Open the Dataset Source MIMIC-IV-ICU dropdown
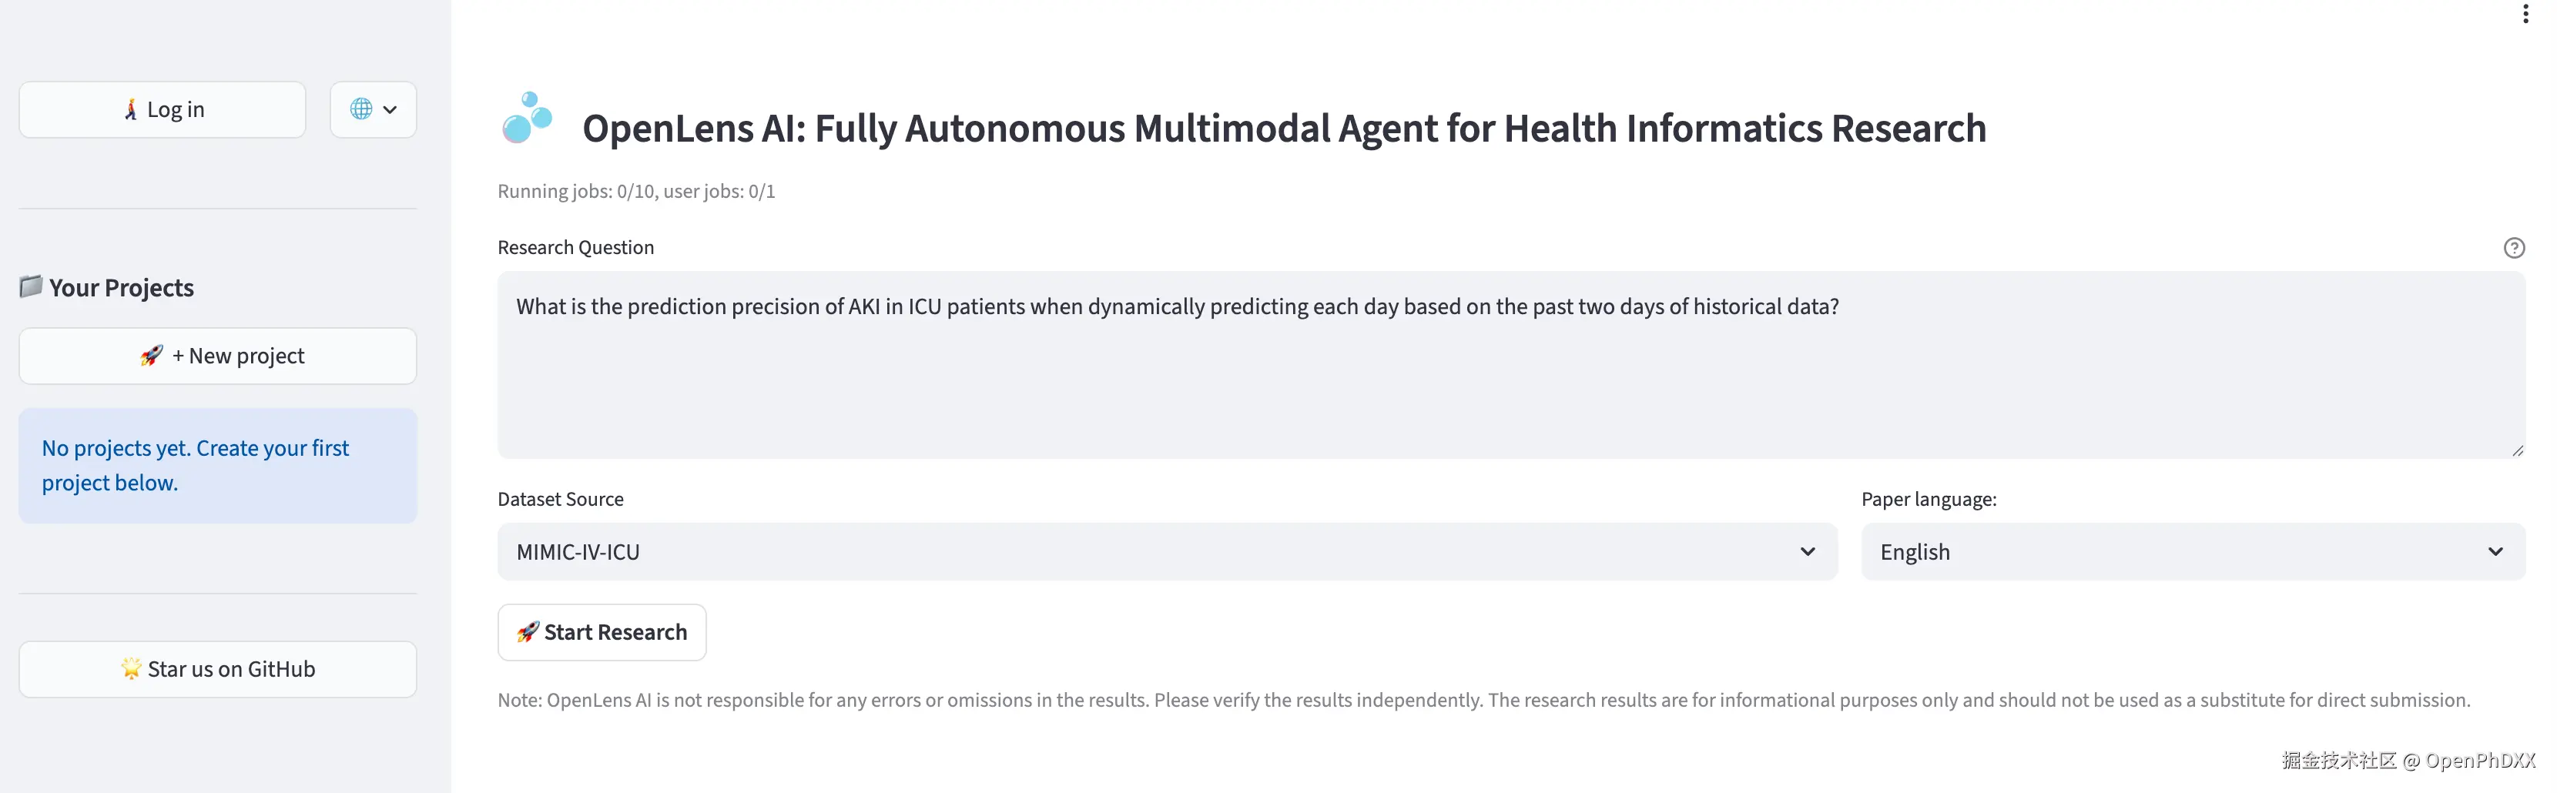Screen dimensions: 2557x793 point(1166,552)
